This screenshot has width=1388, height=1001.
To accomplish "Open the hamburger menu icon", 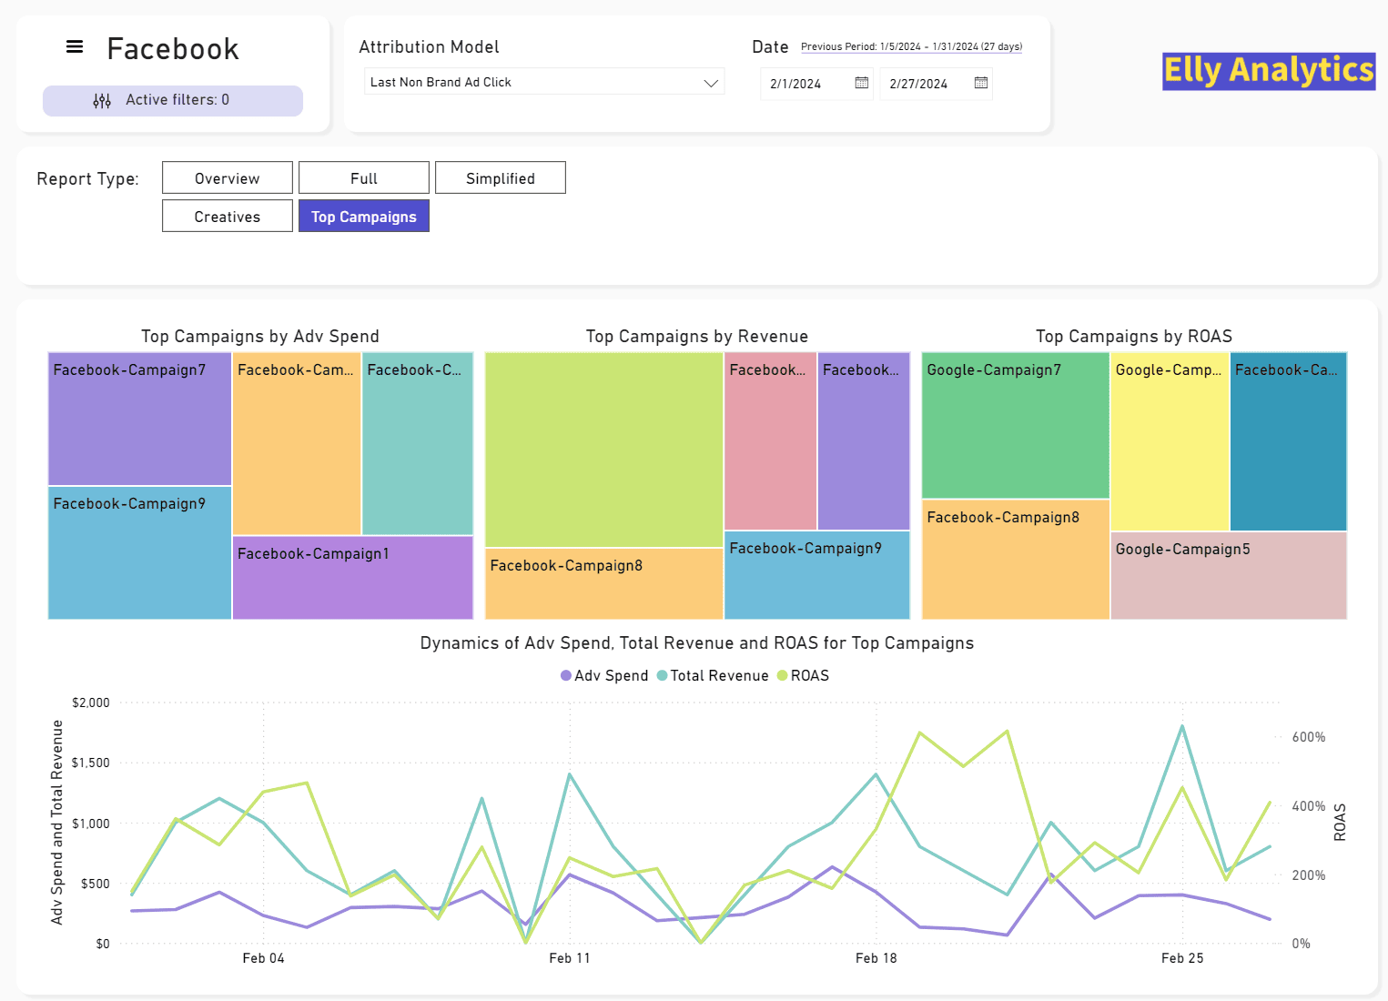I will 75,46.
